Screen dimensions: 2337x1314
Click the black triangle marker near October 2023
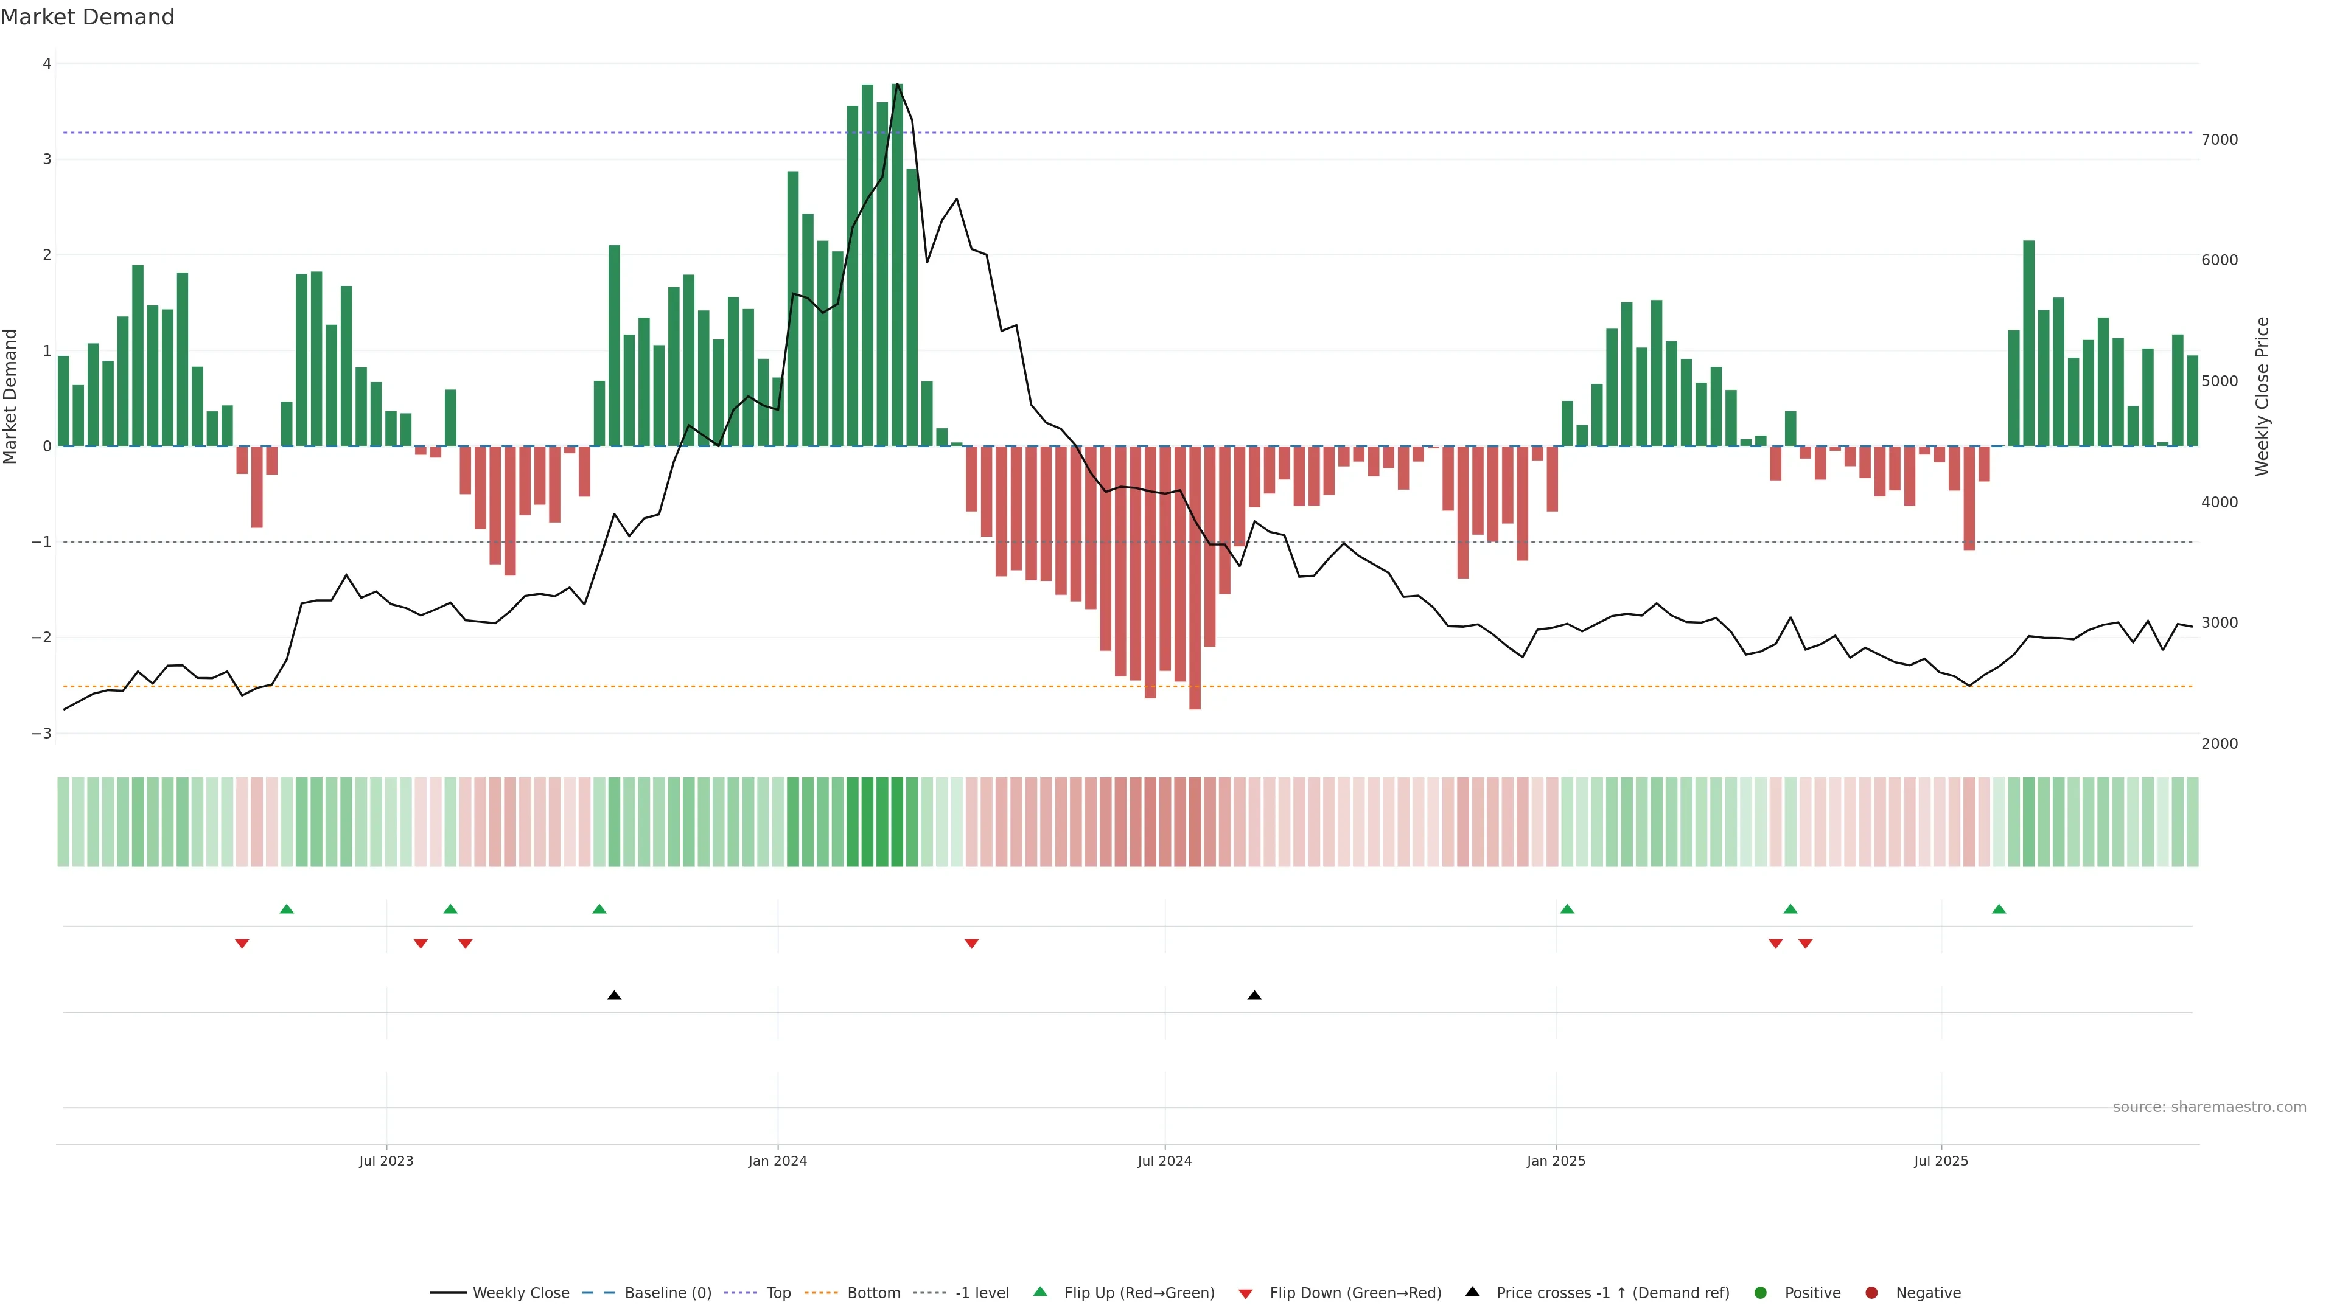614,996
